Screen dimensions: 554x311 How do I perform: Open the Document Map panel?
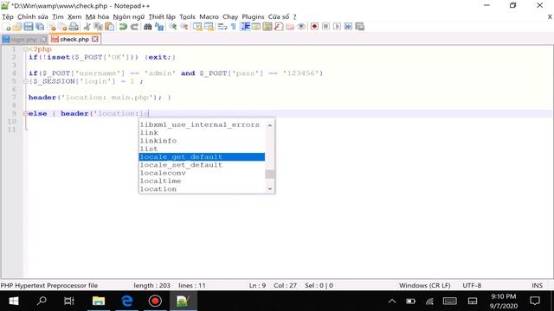coord(267,27)
